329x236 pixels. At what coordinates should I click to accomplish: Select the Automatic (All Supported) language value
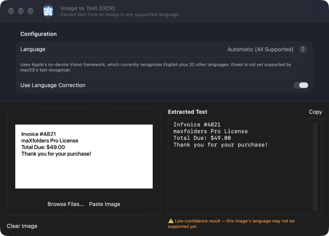click(x=260, y=49)
